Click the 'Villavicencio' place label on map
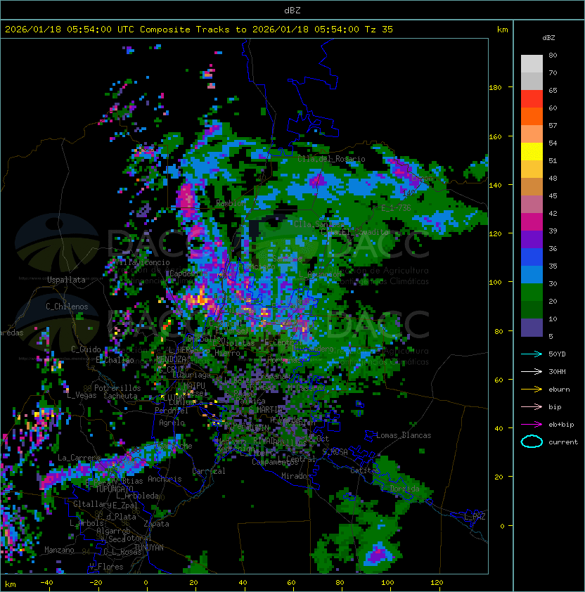Image resolution: width=585 pixels, height=592 pixels. tap(142, 262)
